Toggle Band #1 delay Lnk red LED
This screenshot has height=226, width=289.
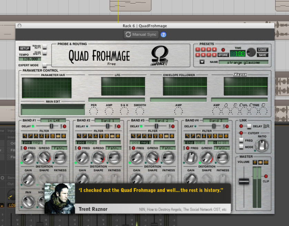click(64, 126)
